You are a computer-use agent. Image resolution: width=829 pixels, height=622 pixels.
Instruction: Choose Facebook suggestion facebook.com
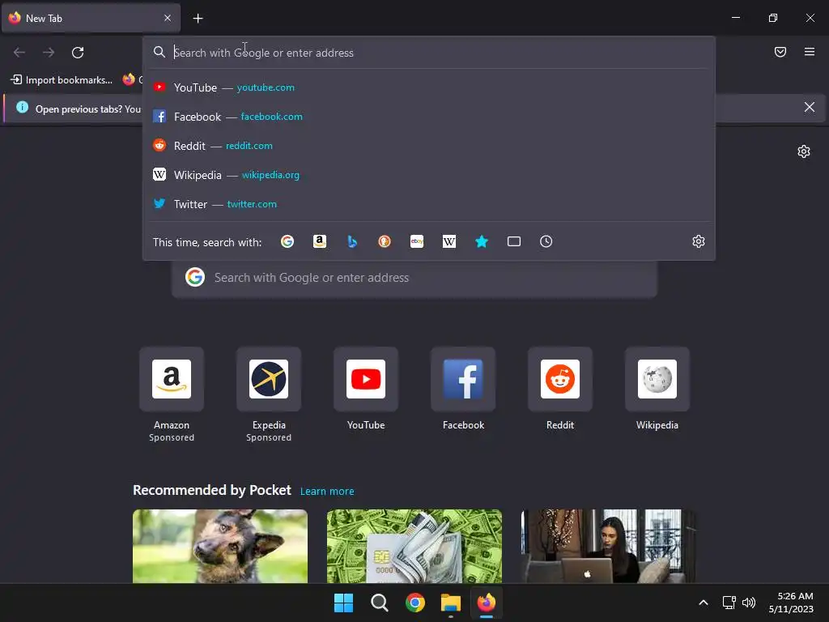(429, 117)
